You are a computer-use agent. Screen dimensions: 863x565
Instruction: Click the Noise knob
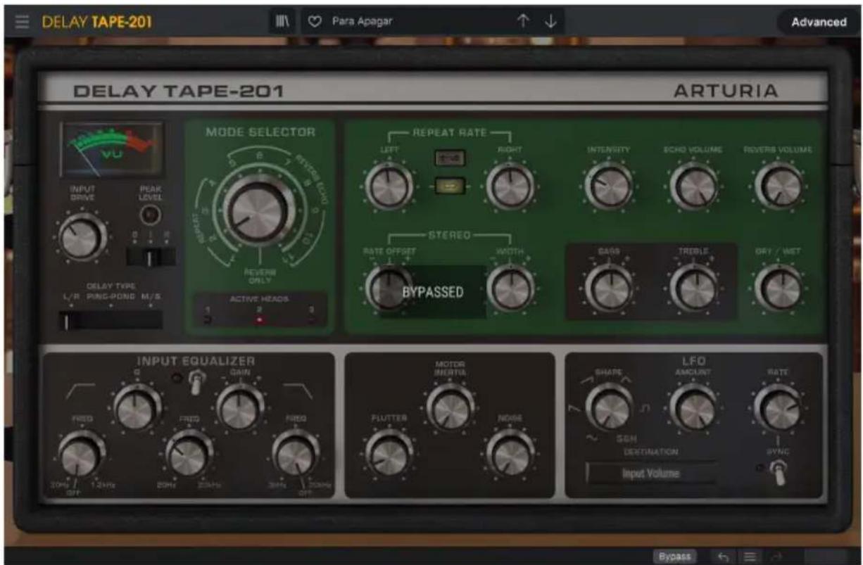coord(510,454)
